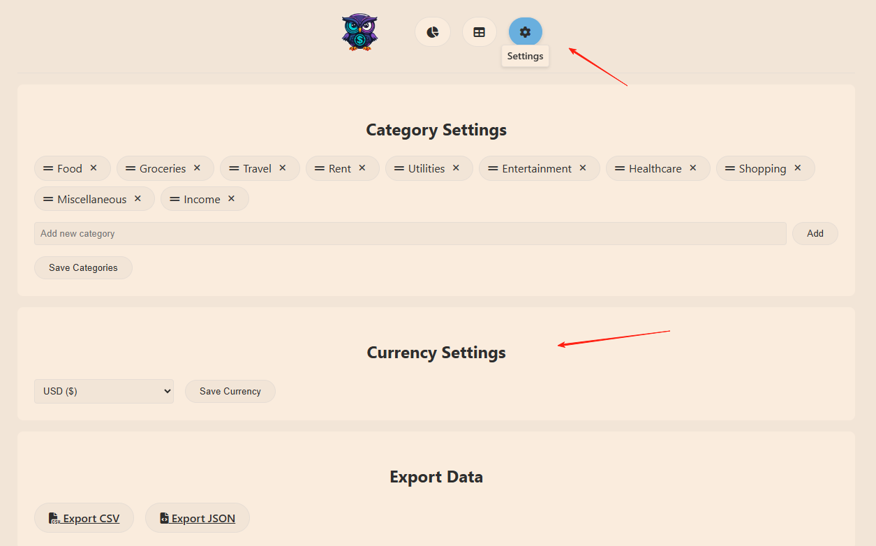Remove the Entertainment category
The image size is (876, 546).
[x=583, y=168]
